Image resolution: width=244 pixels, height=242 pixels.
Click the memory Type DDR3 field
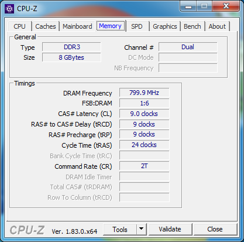(x=71, y=47)
